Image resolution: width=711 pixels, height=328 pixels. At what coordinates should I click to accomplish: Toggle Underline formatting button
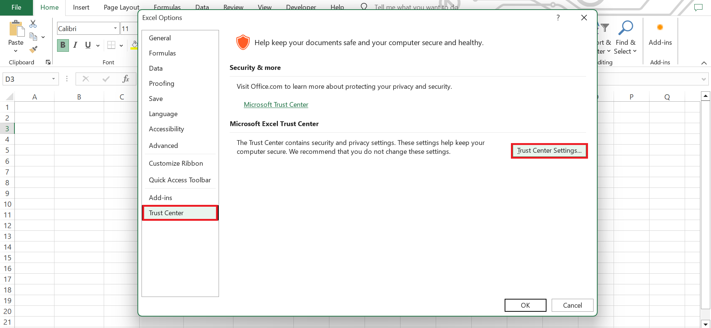pyautogui.click(x=88, y=45)
